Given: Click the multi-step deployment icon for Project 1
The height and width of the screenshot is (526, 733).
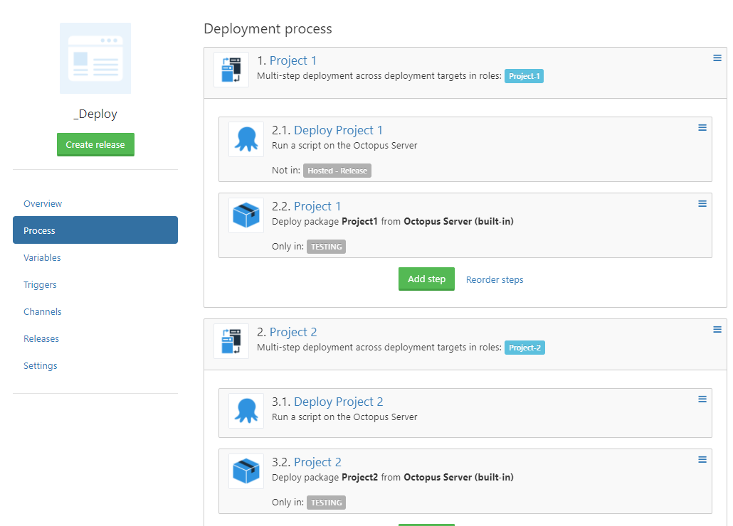Looking at the screenshot, I should (x=231, y=69).
